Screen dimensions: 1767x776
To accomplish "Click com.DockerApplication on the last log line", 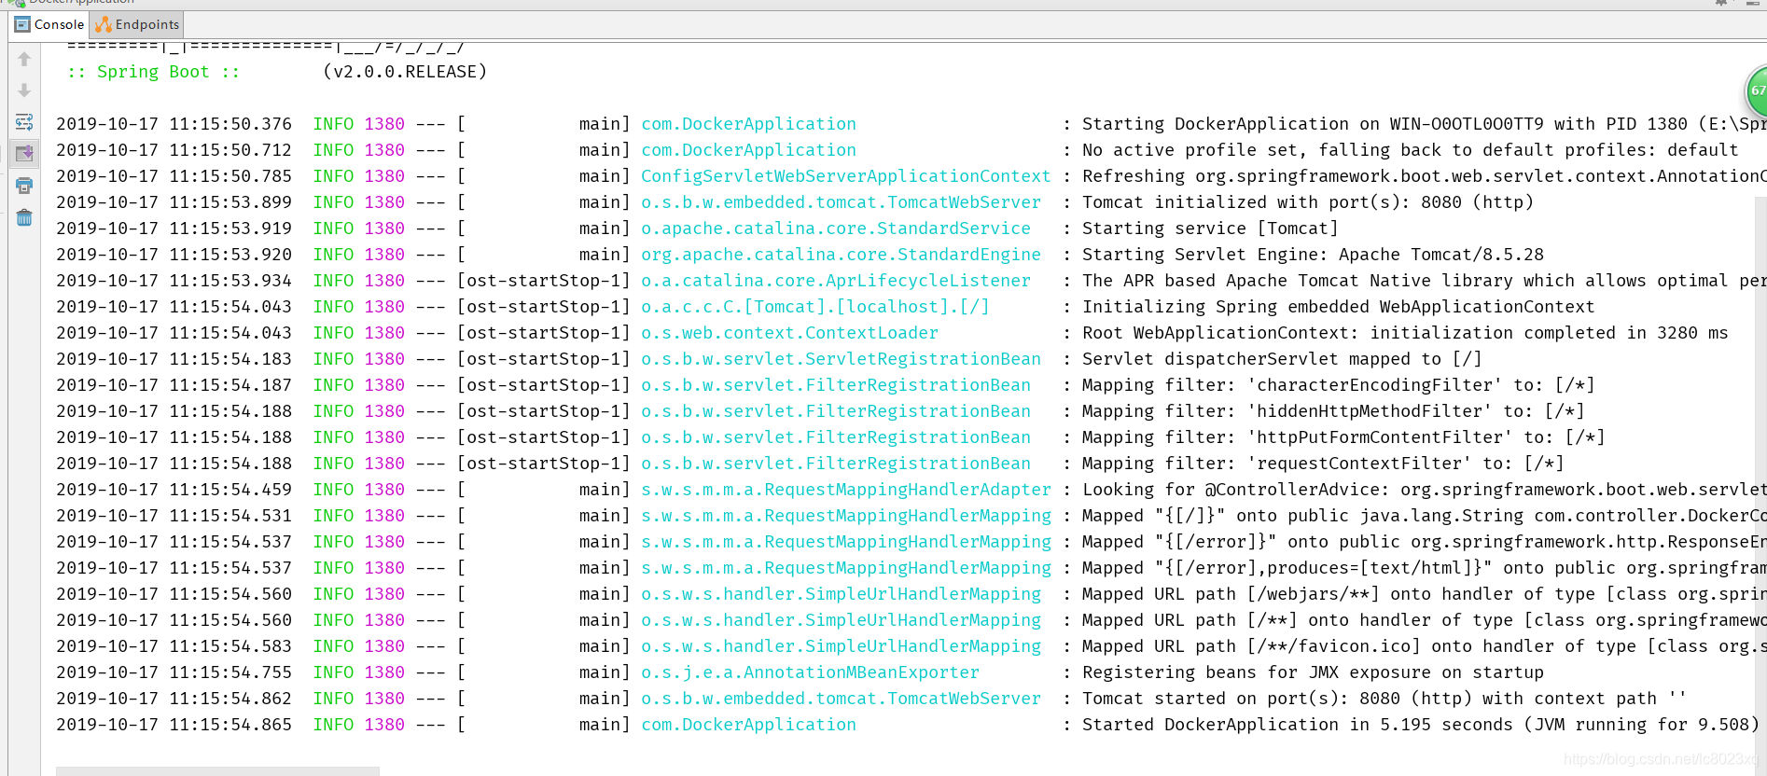I will 748,725.
